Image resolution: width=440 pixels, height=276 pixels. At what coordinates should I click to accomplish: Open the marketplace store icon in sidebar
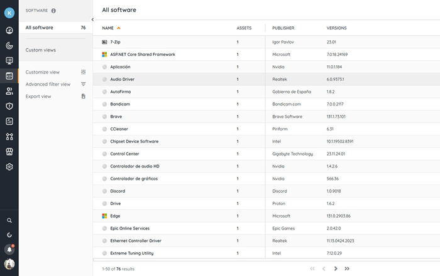(x=9, y=152)
